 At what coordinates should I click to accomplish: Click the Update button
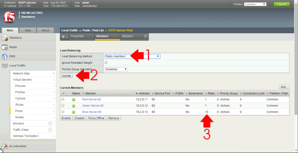pos(66,76)
